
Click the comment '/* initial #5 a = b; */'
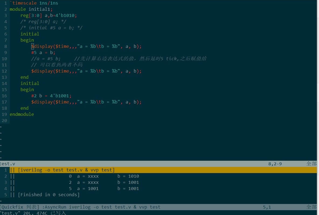coord(51,28)
